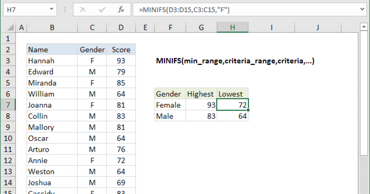
Task: Click the cell containing Hannah
Action: [52, 61]
